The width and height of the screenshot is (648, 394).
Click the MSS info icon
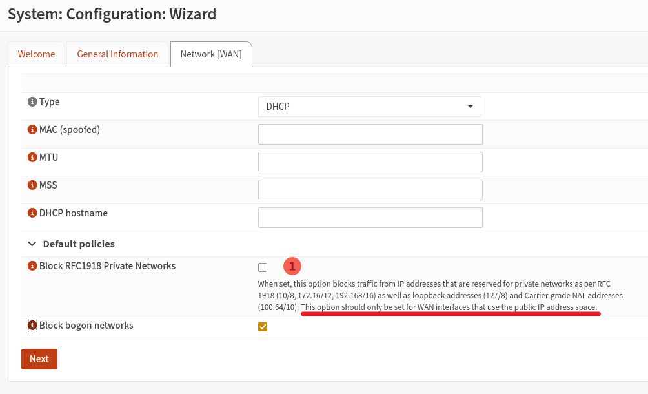click(31, 185)
